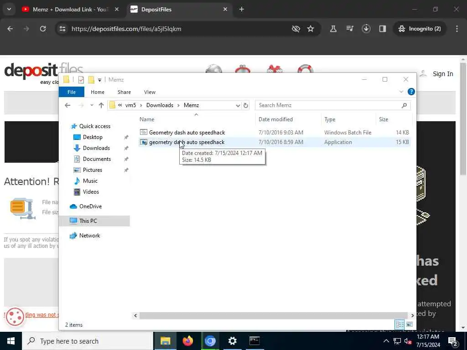Open Pictures in navigation pane
This screenshot has height=350, width=467.
92,170
